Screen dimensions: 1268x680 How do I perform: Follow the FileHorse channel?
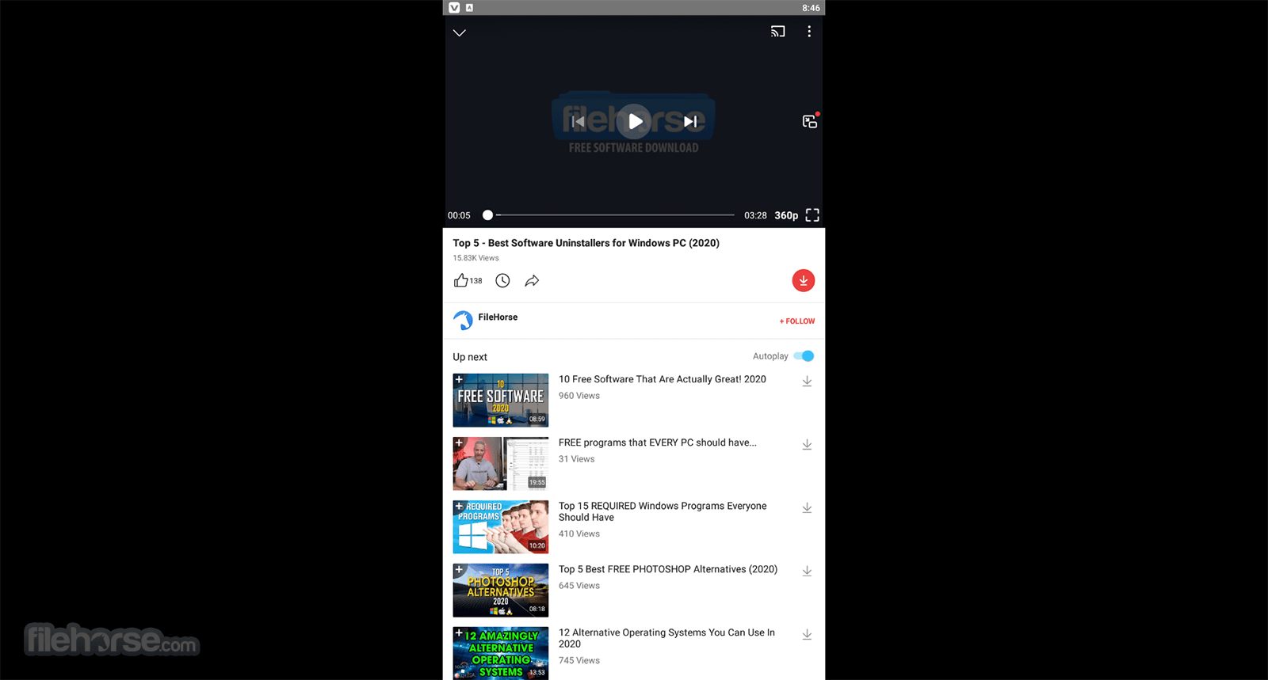coord(797,321)
